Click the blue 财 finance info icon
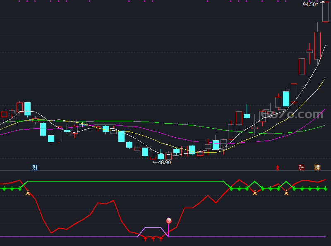 (x=35, y=167)
